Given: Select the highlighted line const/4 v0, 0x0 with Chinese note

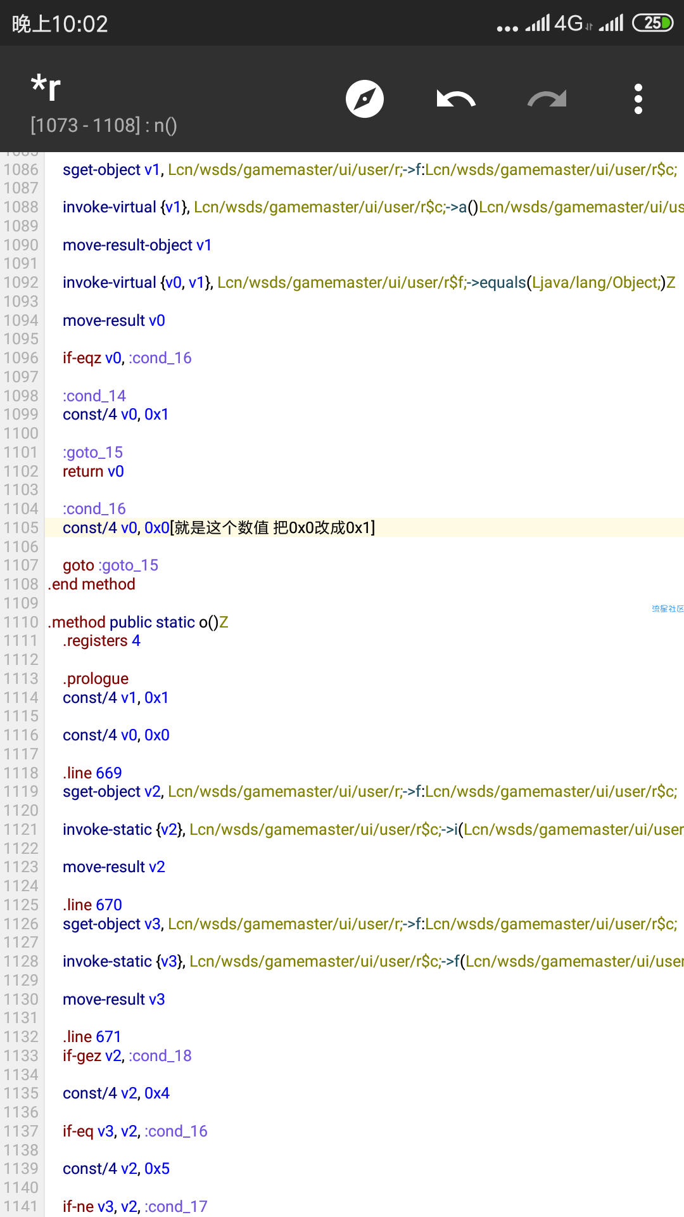Looking at the screenshot, I should (x=218, y=527).
